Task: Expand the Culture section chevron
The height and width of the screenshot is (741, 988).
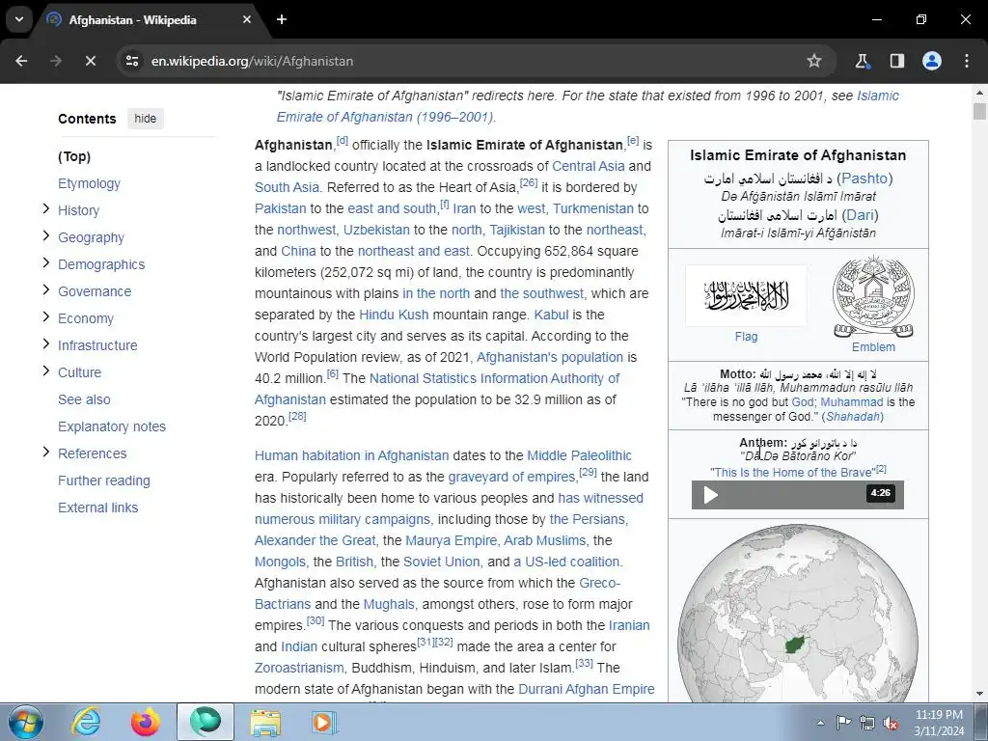Action: (46, 371)
